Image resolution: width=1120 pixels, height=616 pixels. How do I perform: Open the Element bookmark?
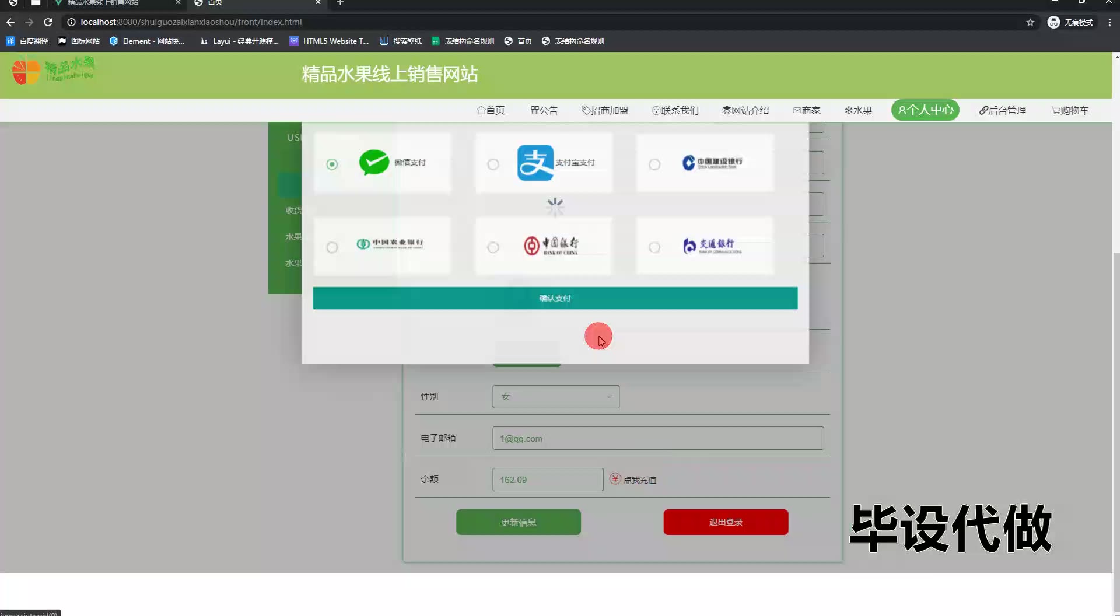pyautogui.click(x=147, y=41)
